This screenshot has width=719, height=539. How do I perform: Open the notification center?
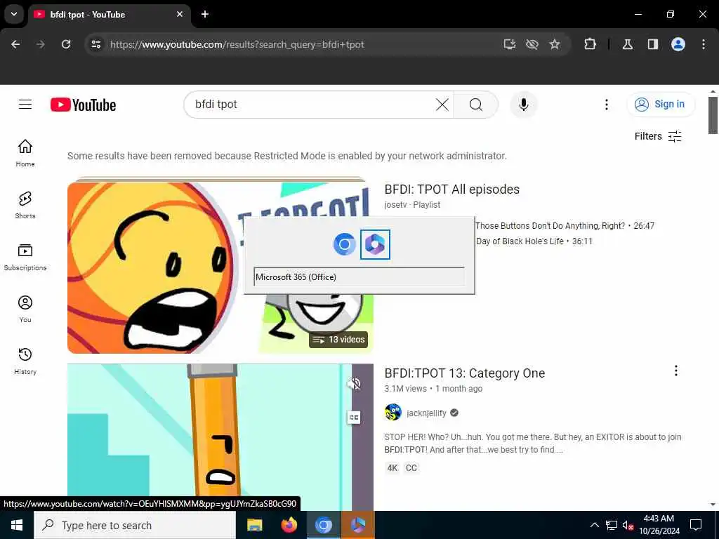tap(696, 525)
